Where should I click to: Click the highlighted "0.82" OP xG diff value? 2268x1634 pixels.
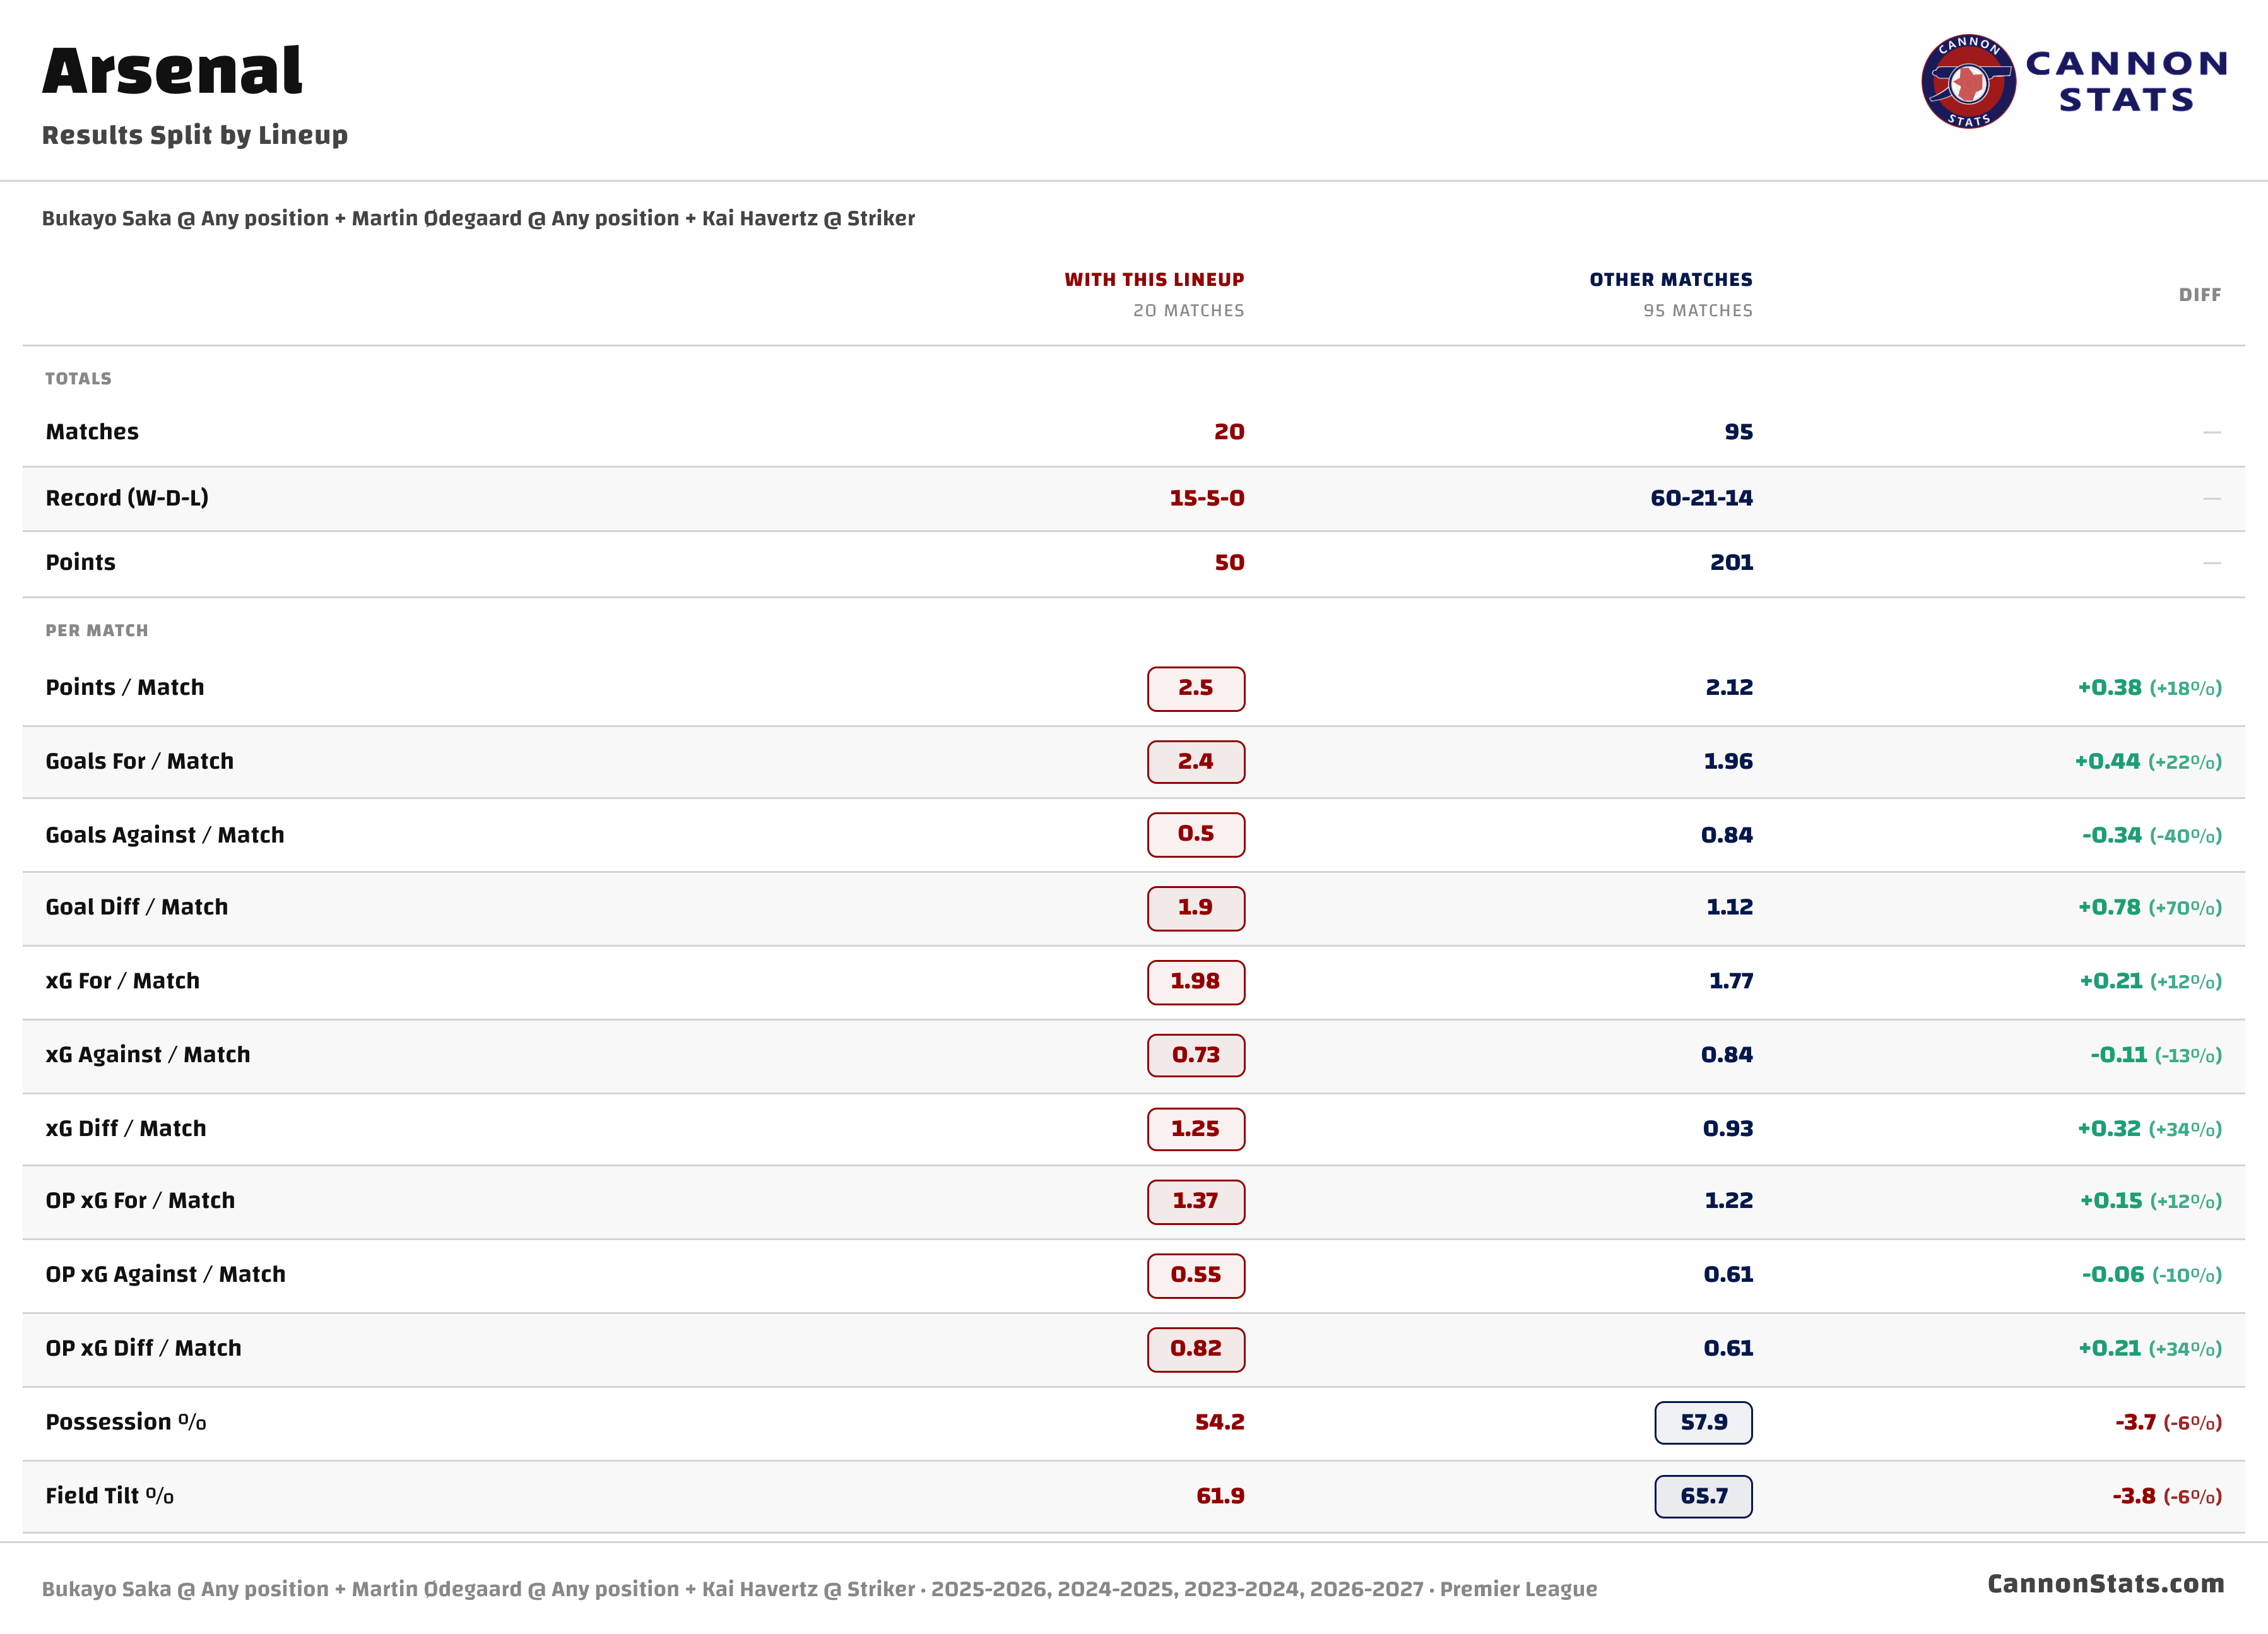click(x=1196, y=1350)
